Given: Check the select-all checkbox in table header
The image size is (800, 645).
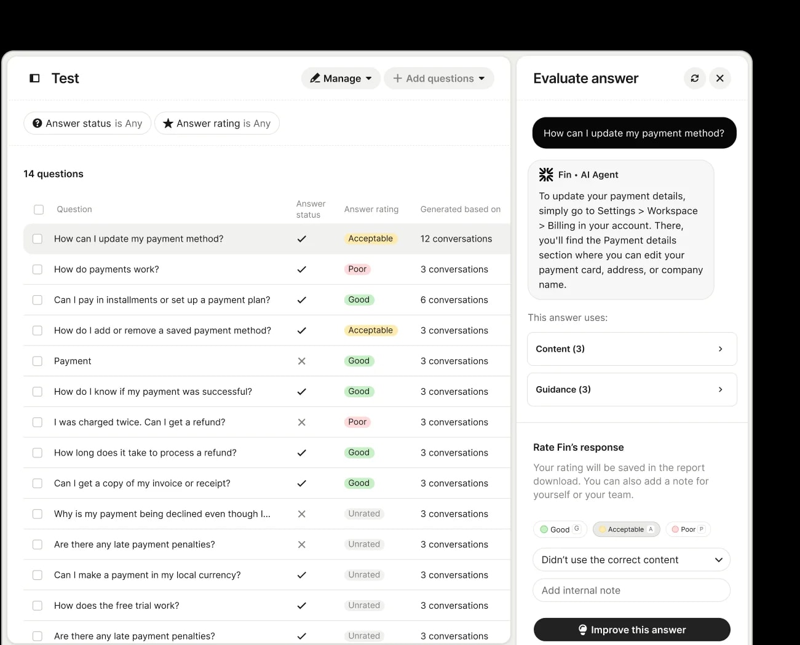Looking at the screenshot, I should pos(39,210).
